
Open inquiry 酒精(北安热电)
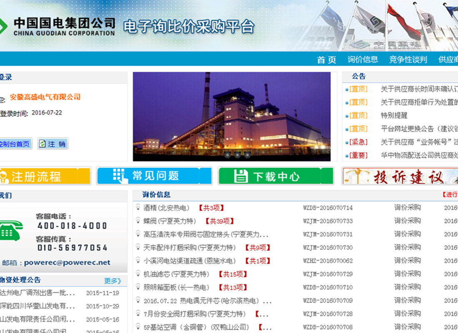[x=166, y=208]
